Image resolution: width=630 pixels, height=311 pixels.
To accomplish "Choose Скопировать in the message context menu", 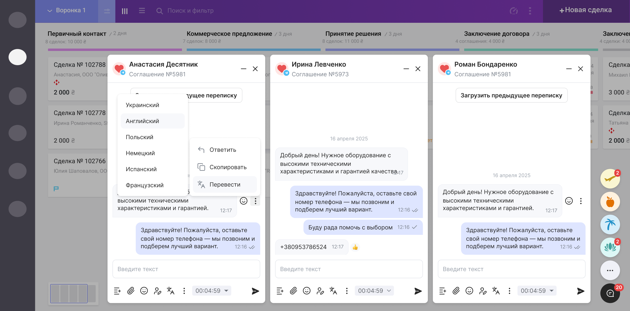I will [228, 167].
